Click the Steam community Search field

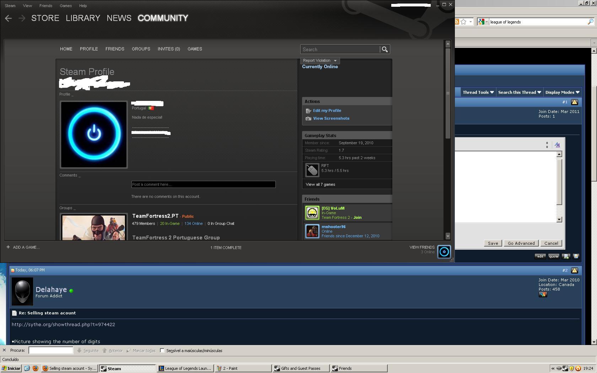340,49
